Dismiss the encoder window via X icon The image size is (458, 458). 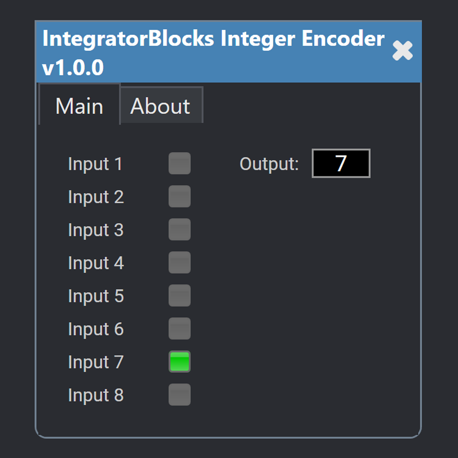(x=402, y=51)
